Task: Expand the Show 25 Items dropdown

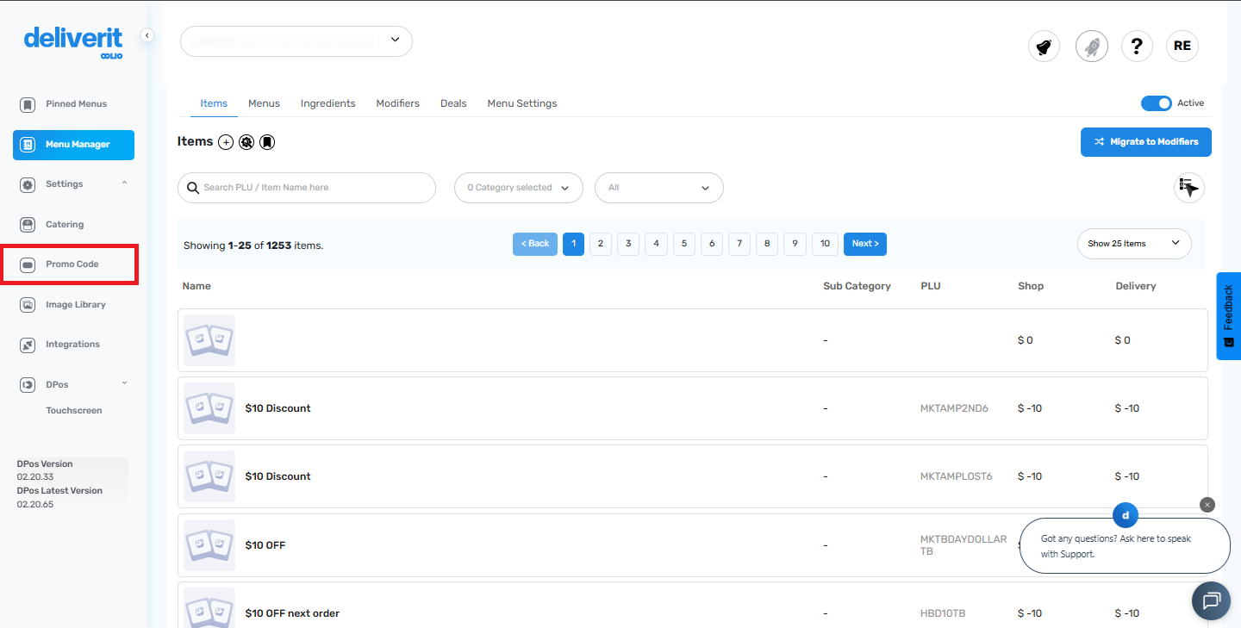Action: [x=1133, y=244]
